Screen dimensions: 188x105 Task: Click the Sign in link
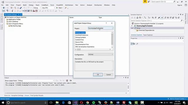[179, 5]
